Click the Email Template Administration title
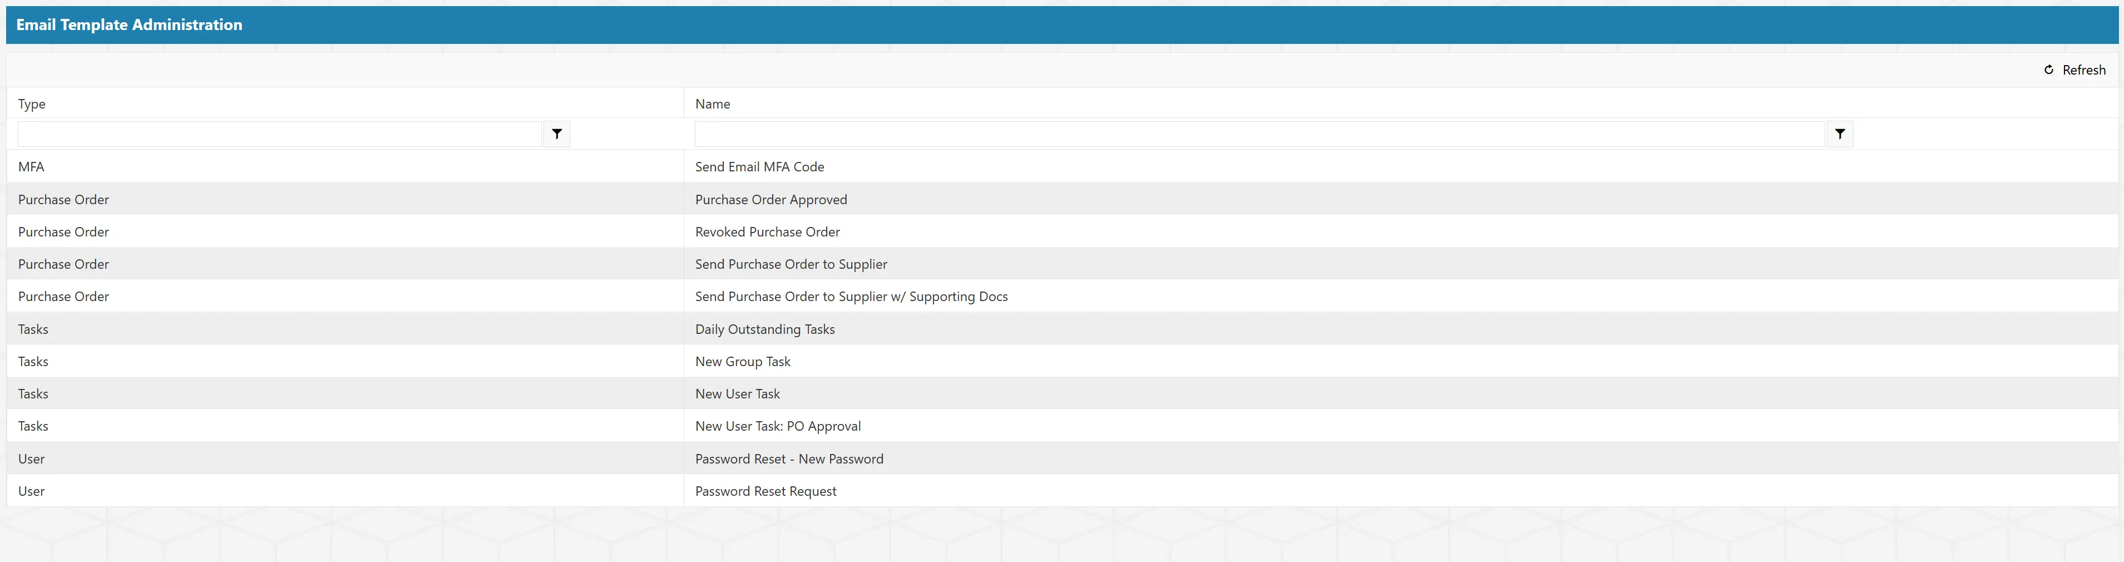The height and width of the screenshot is (562, 2124). coord(130,24)
